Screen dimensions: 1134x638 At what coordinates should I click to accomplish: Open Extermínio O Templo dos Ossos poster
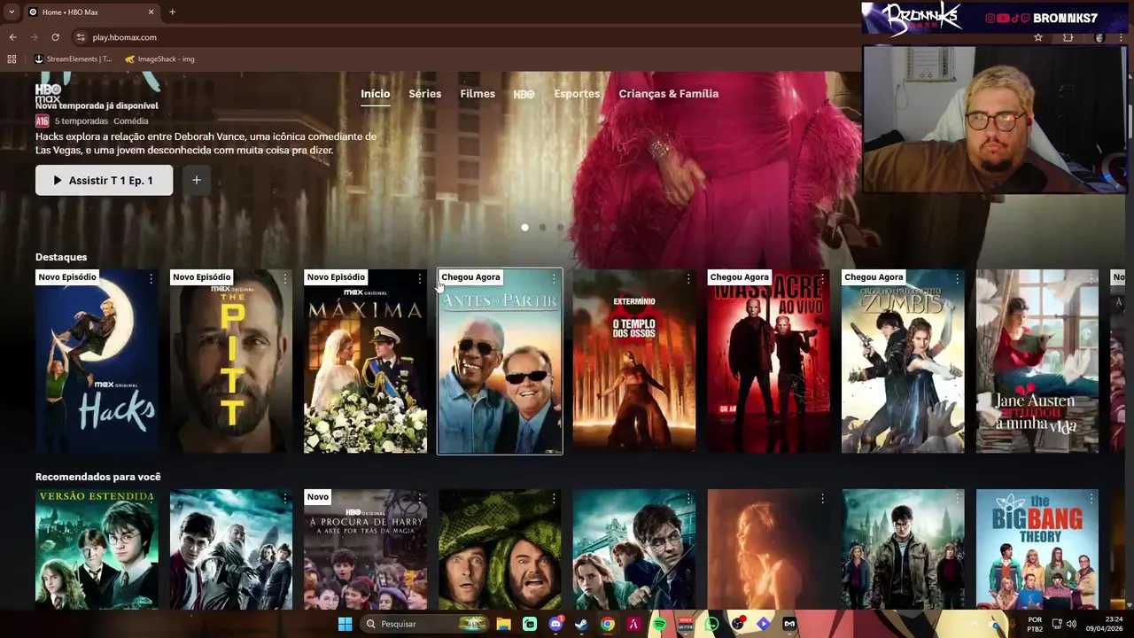(x=634, y=362)
